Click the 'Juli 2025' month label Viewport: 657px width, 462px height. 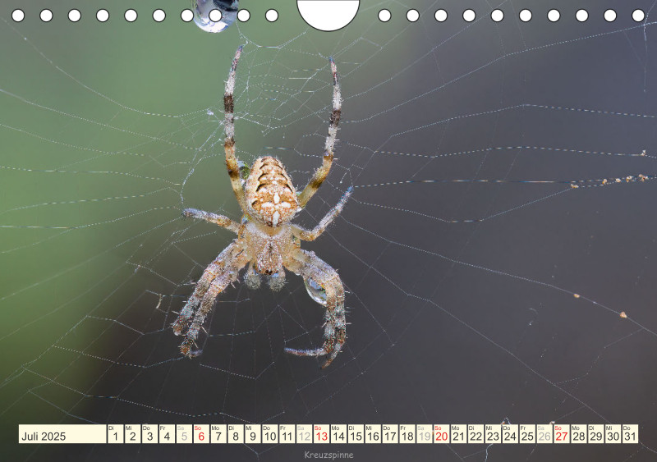[x=44, y=437]
